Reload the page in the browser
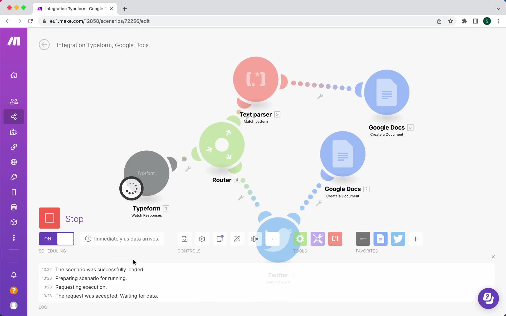This screenshot has height=316, width=506. point(30,21)
